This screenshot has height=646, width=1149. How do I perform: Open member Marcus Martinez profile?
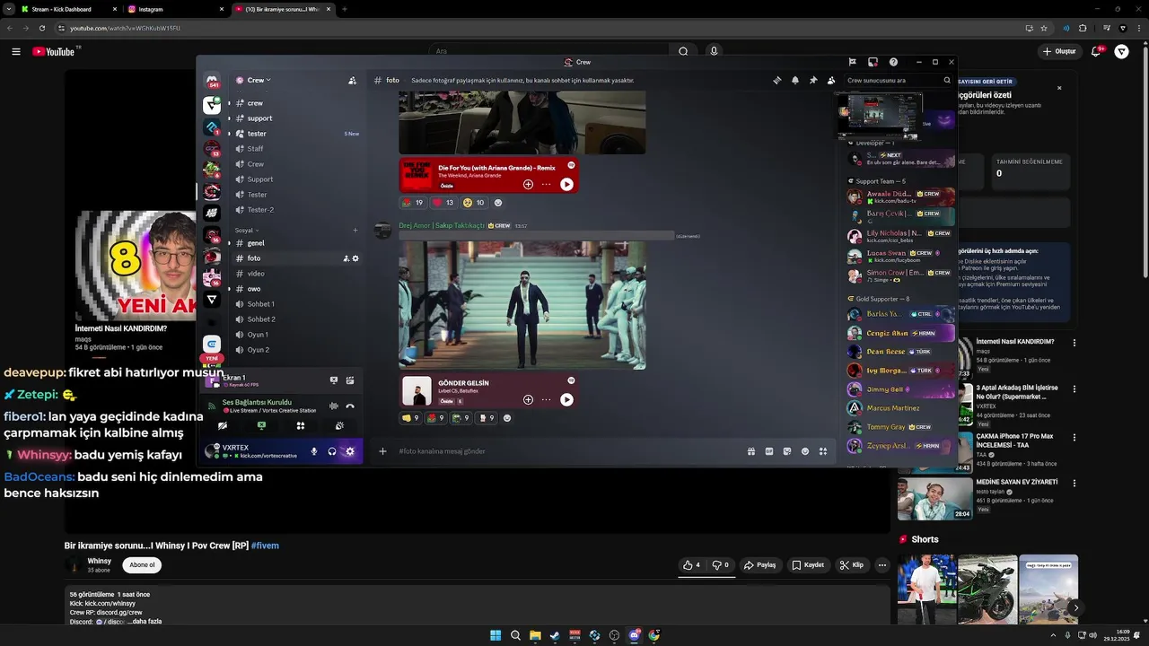(x=900, y=408)
